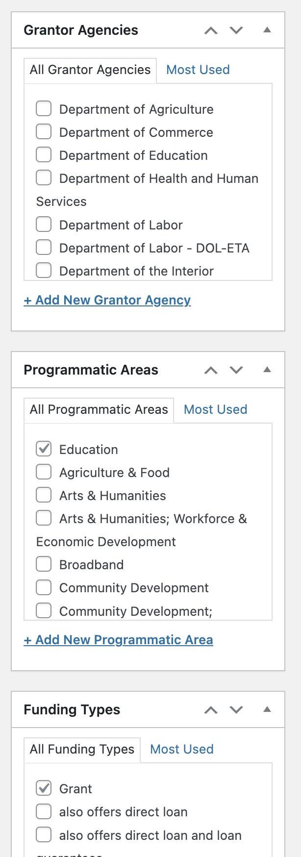This screenshot has height=857, width=301.
Task: Click Add New Programmatic Area link
Action: click(118, 640)
